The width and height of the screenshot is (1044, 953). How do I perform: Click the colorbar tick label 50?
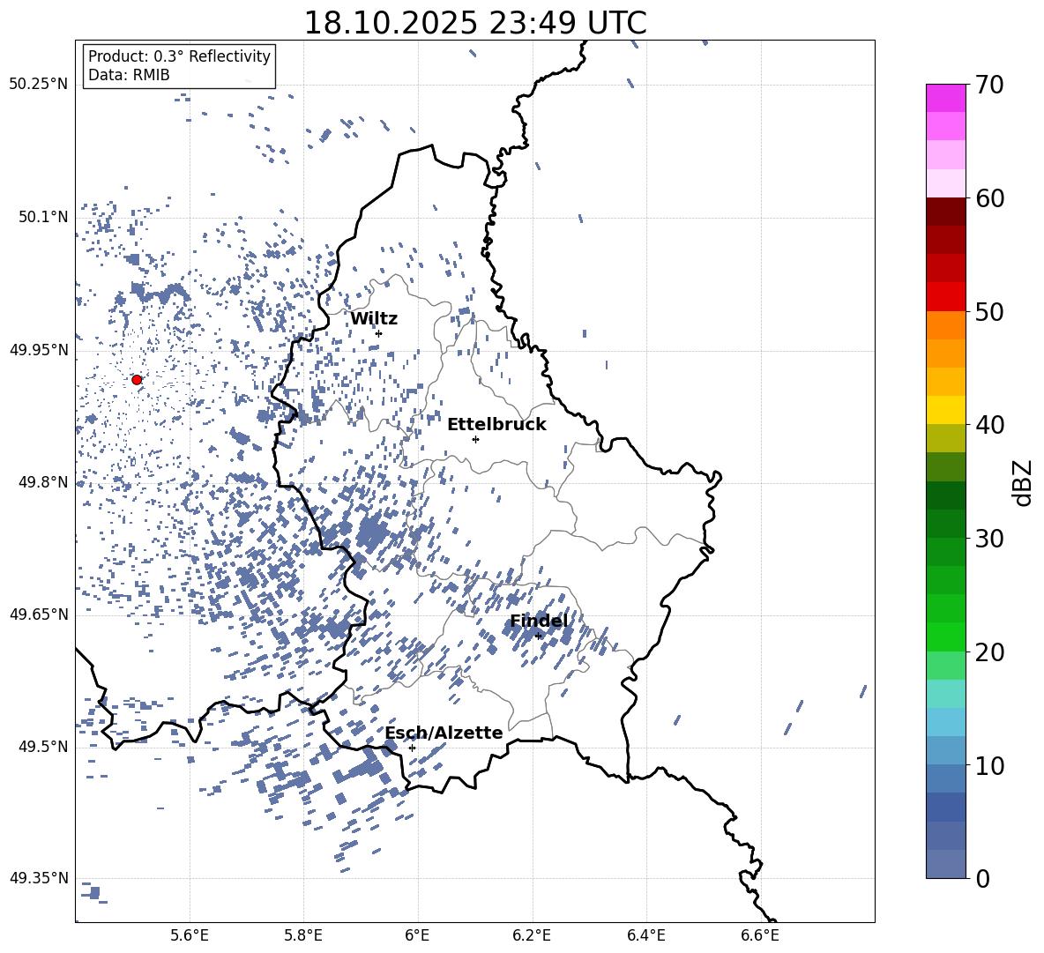pos(990,311)
